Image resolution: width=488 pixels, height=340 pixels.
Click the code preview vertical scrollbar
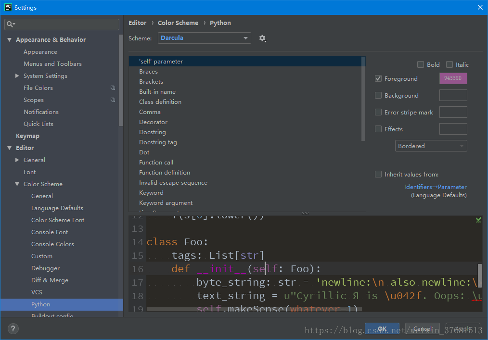480,276
